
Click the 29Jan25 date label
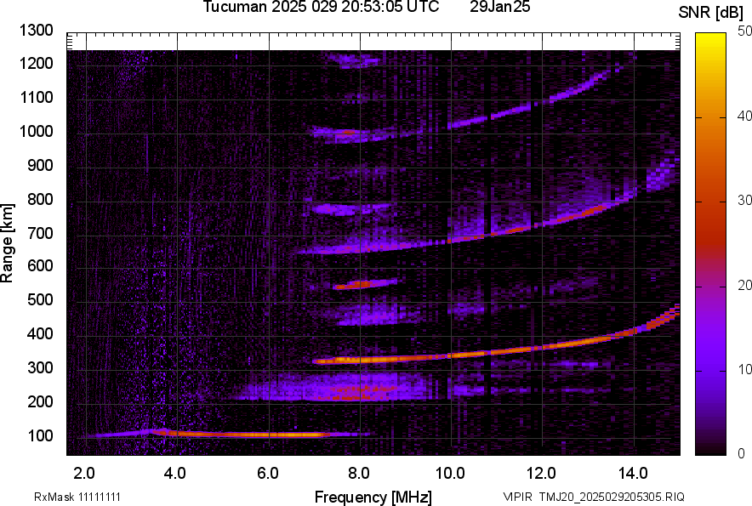coord(500,8)
